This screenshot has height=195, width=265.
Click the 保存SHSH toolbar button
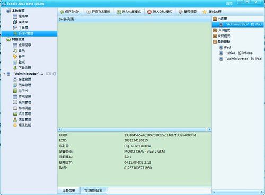pyautogui.click(x=70, y=12)
